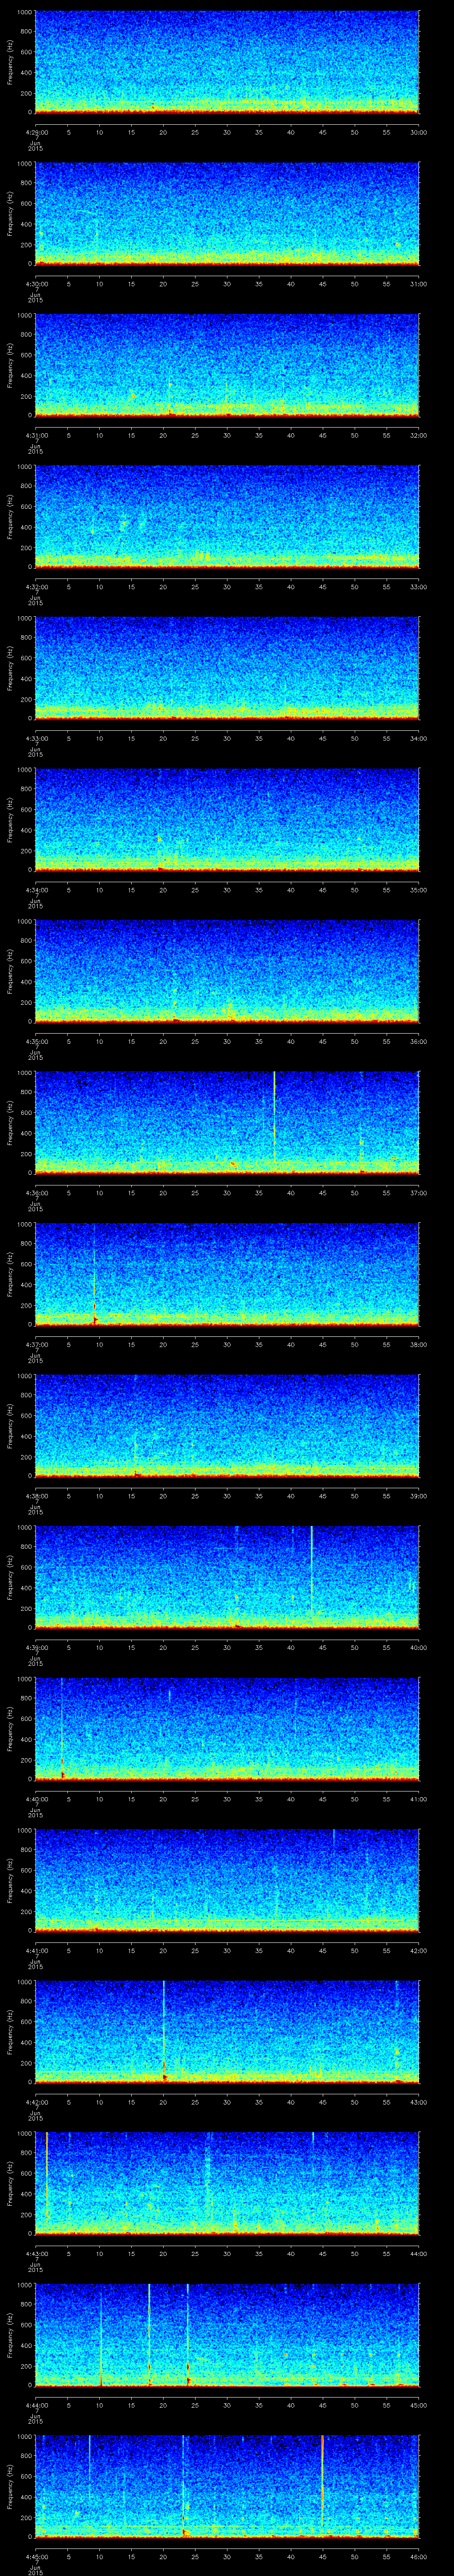Image resolution: width=454 pixels, height=2576 pixels.
Task: Click 'Frequency (Hz)' axis label of the 4:40:00 panel
Action: 10,1728
